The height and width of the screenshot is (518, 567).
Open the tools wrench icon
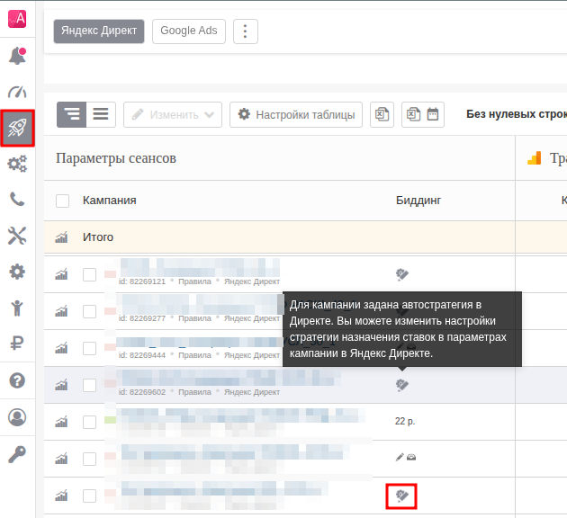(x=17, y=236)
